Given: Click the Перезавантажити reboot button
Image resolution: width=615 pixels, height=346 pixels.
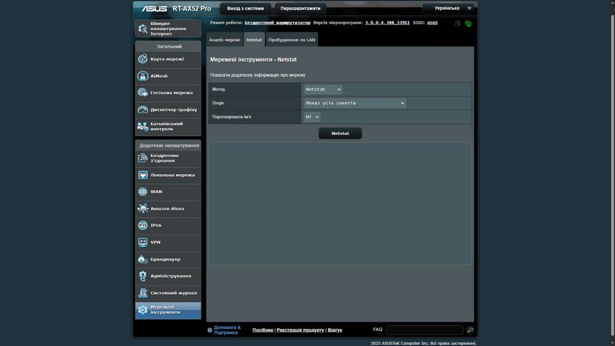Looking at the screenshot, I should pyautogui.click(x=300, y=9).
